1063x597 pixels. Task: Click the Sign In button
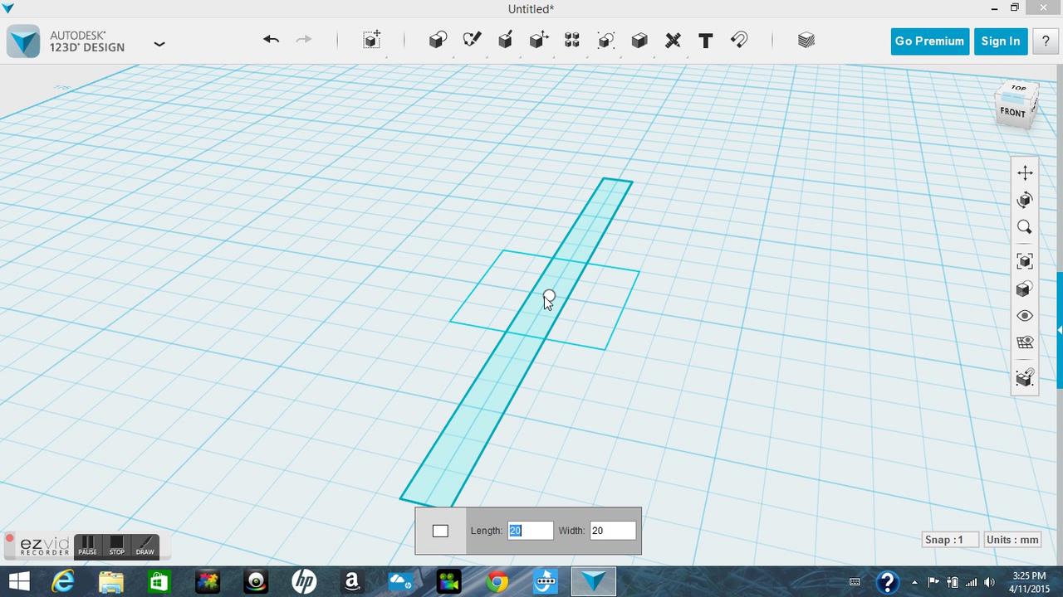1001,41
